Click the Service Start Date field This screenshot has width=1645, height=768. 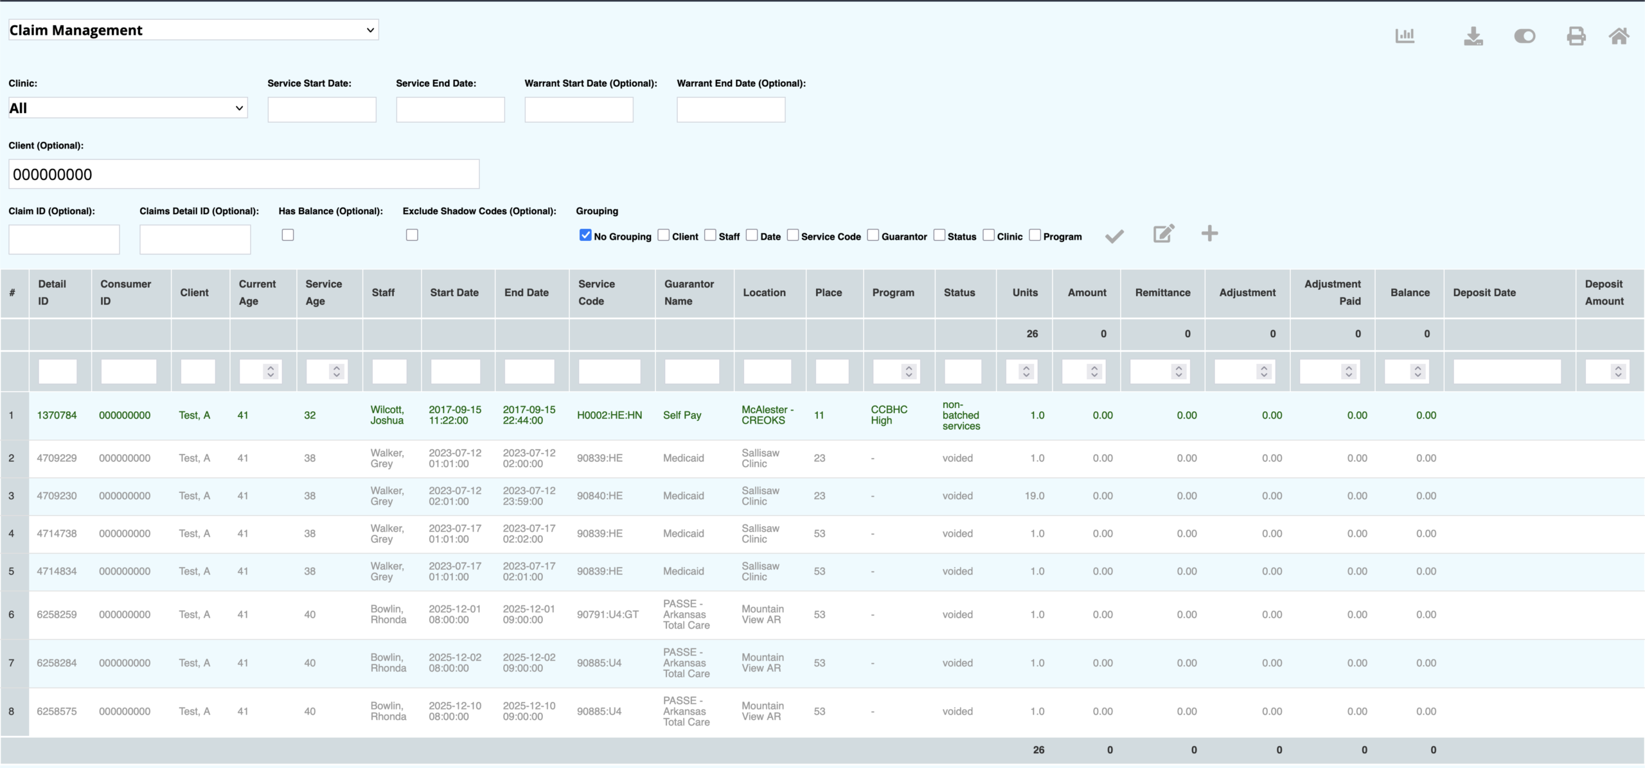322,110
